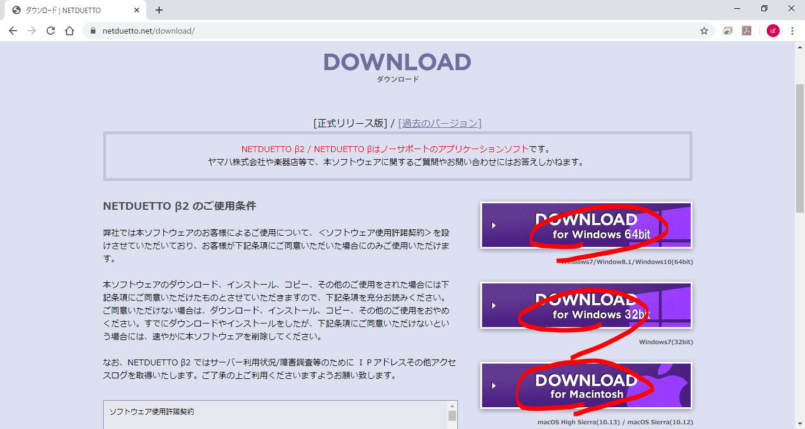Click the NETDUETTO β2 のご使用条件 heading
Viewport: 805px width, 429px height.
(x=180, y=206)
